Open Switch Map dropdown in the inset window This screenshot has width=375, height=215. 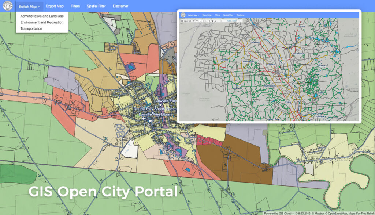click(193, 15)
